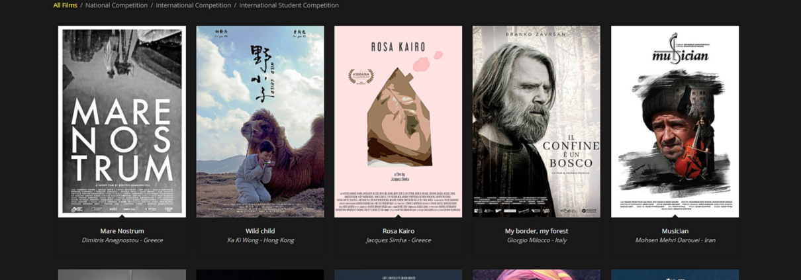Open the Wild child title link
This screenshot has height=280, width=801.
coord(260,231)
